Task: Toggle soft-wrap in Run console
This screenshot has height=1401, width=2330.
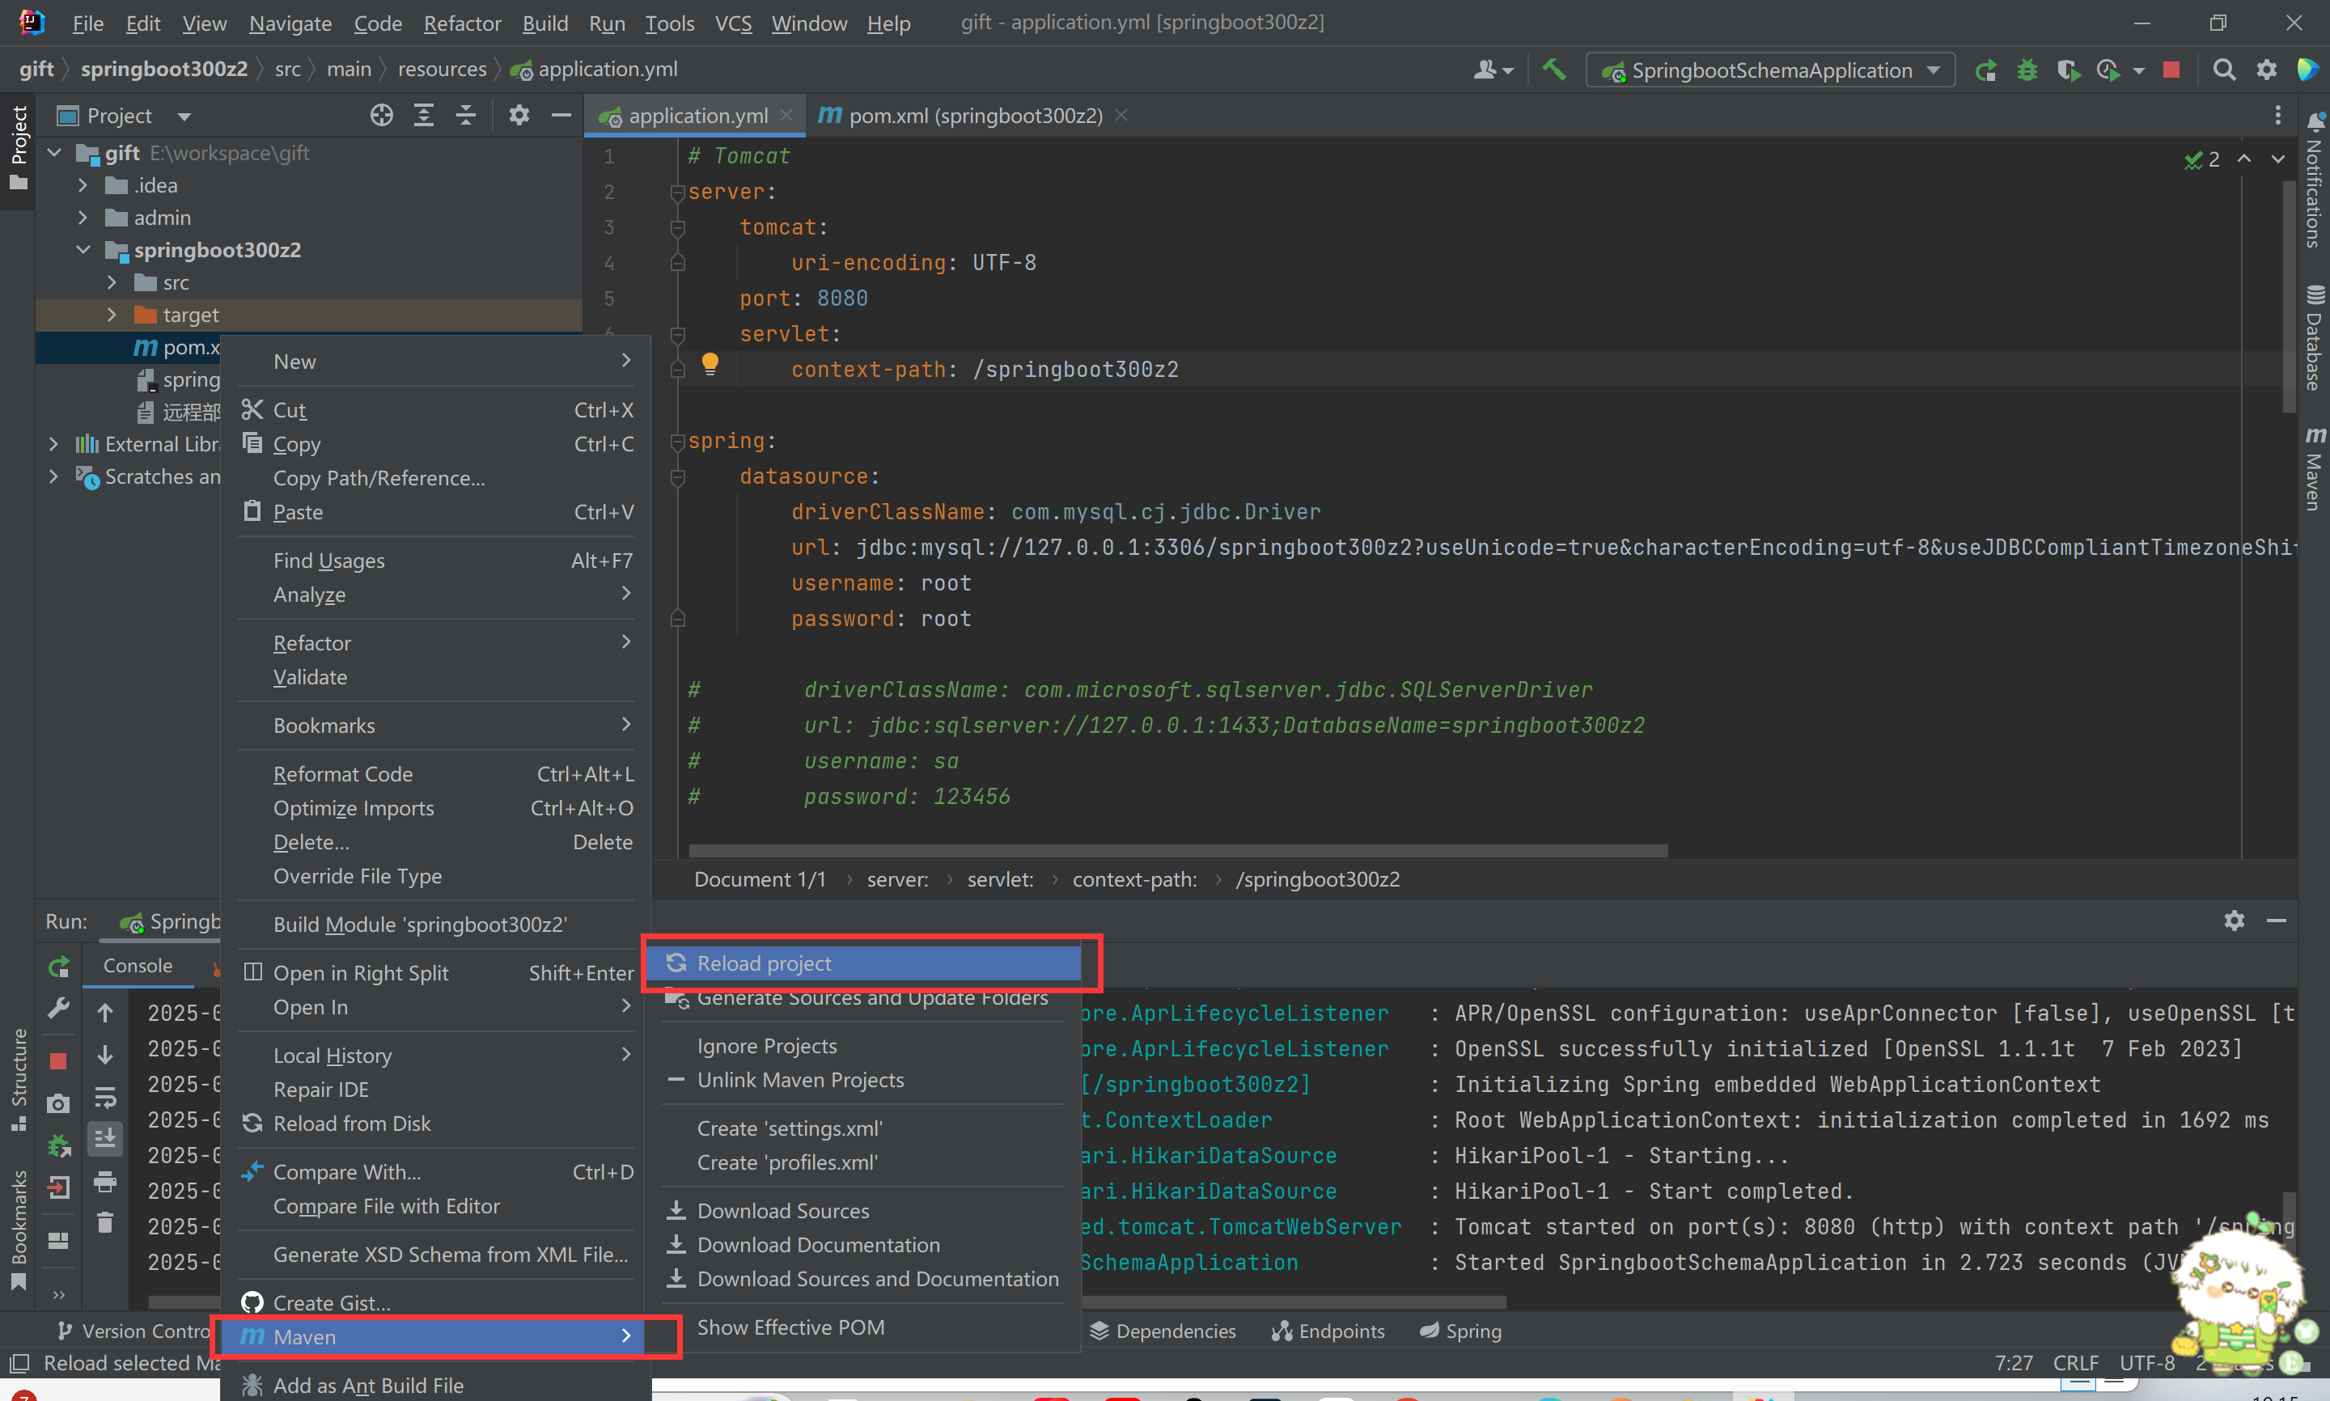Action: tap(105, 1097)
